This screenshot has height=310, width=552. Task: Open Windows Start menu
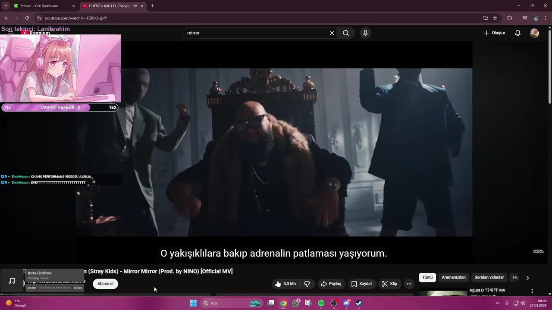[x=193, y=303]
